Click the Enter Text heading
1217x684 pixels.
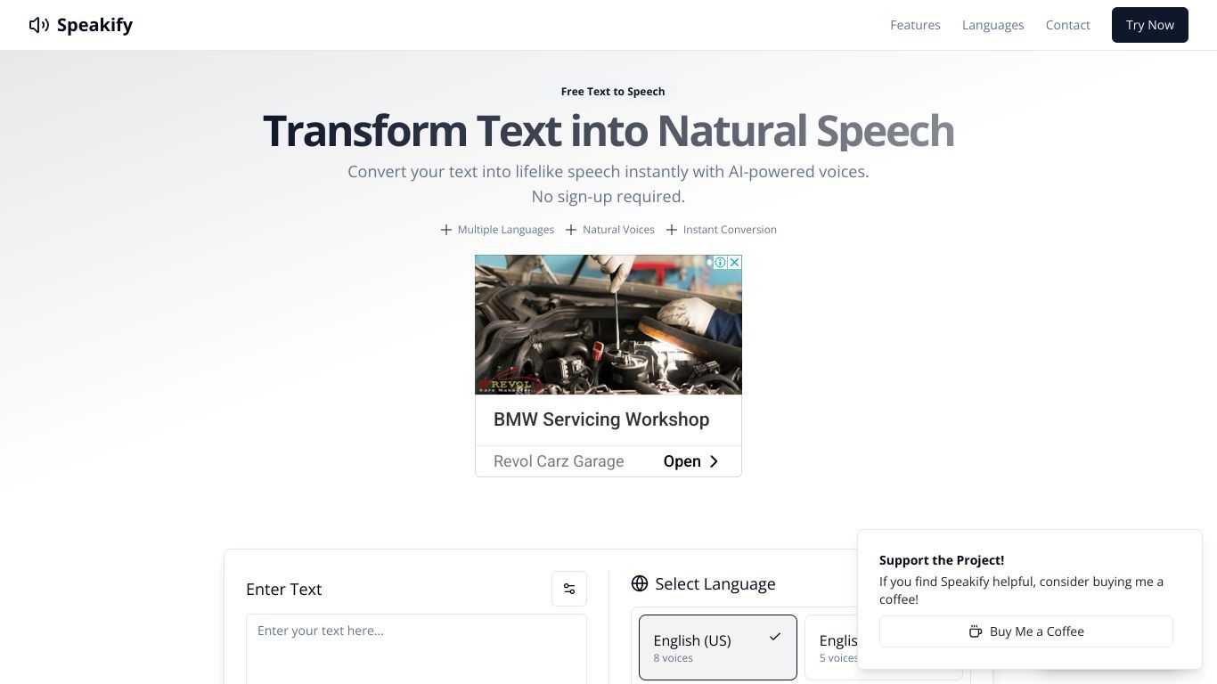pos(284,590)
